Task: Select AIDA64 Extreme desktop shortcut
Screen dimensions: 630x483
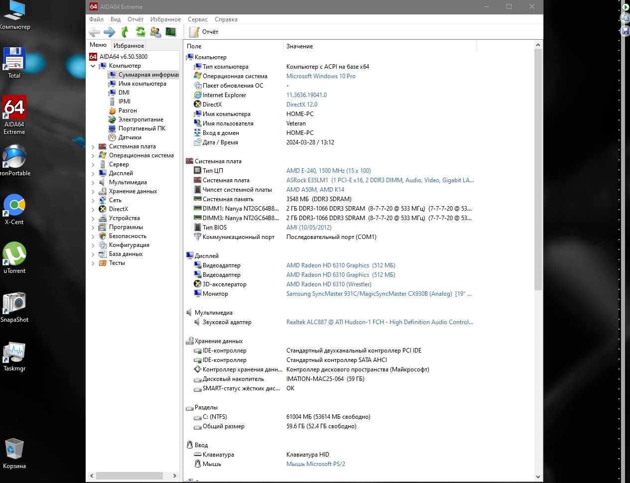Action: coord(14,116)
